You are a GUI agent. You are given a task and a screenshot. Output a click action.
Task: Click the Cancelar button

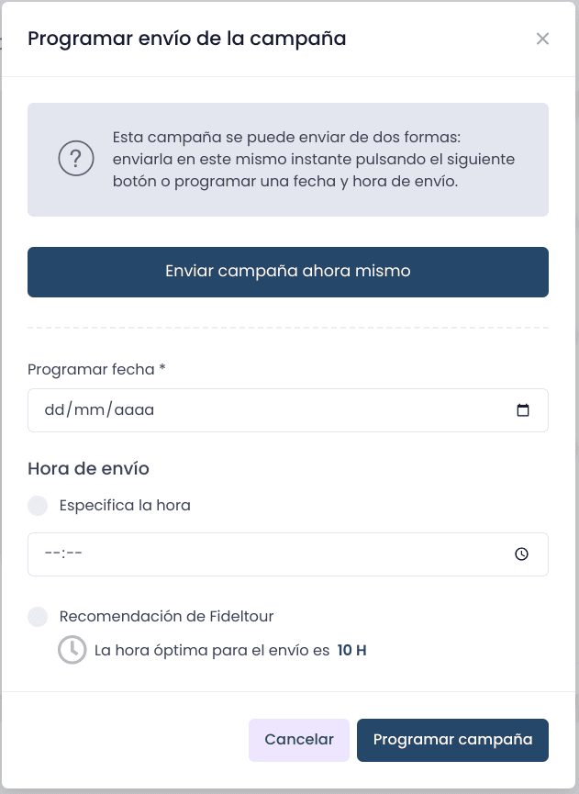tap(298, 740)
